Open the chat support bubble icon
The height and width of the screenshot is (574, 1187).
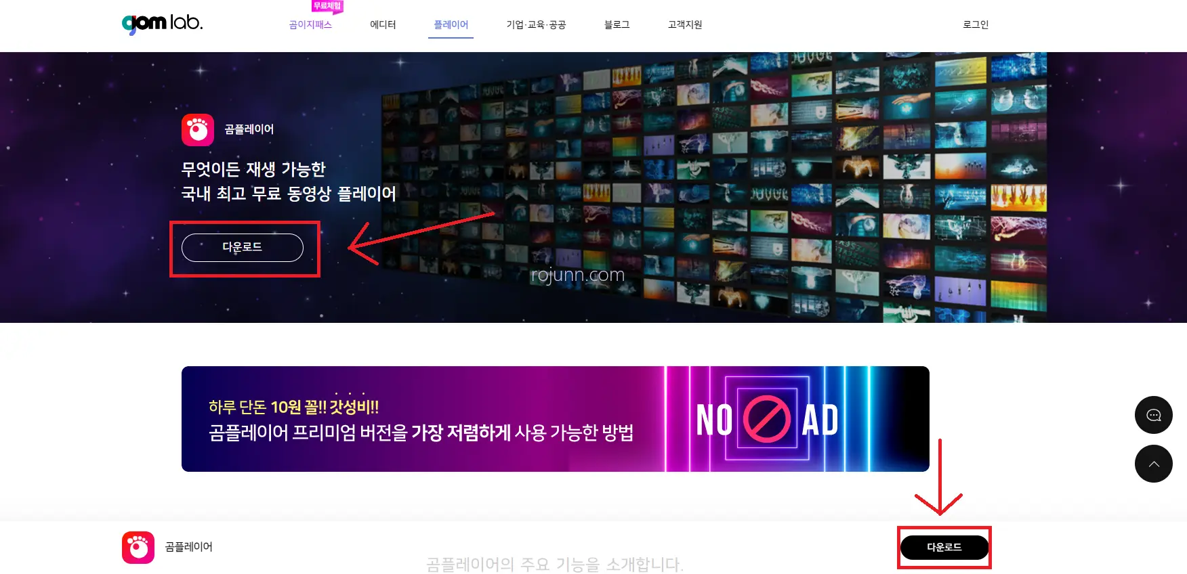click(1153, 415)
